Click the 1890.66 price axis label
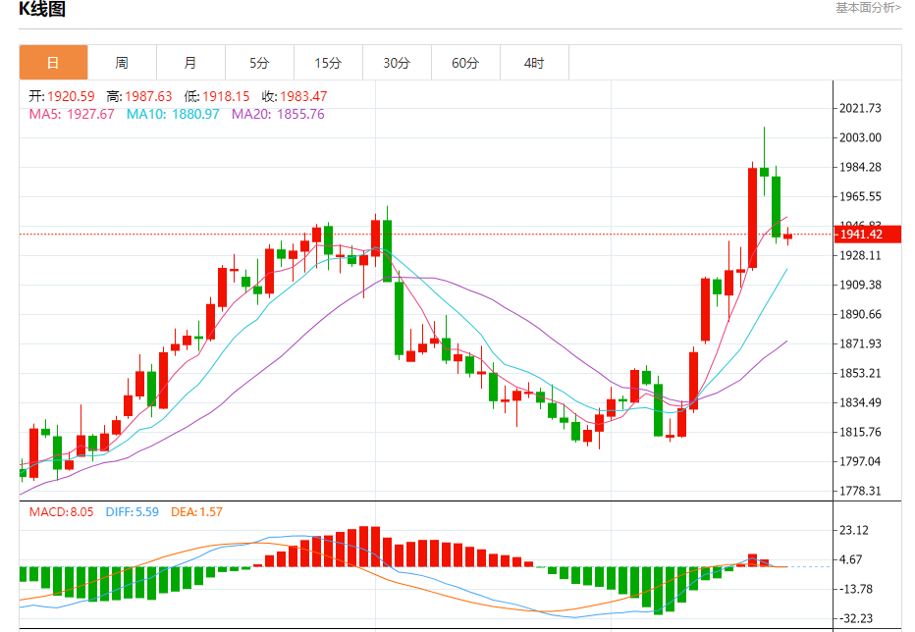 860,314
